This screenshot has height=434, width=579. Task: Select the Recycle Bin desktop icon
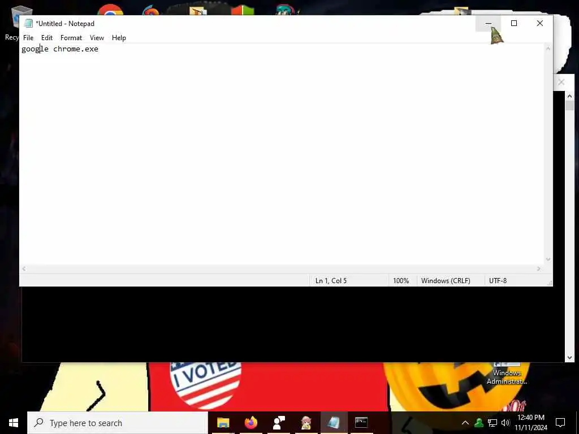[15, 23]
